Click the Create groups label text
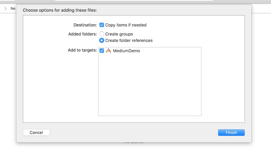 coord(119,34)
